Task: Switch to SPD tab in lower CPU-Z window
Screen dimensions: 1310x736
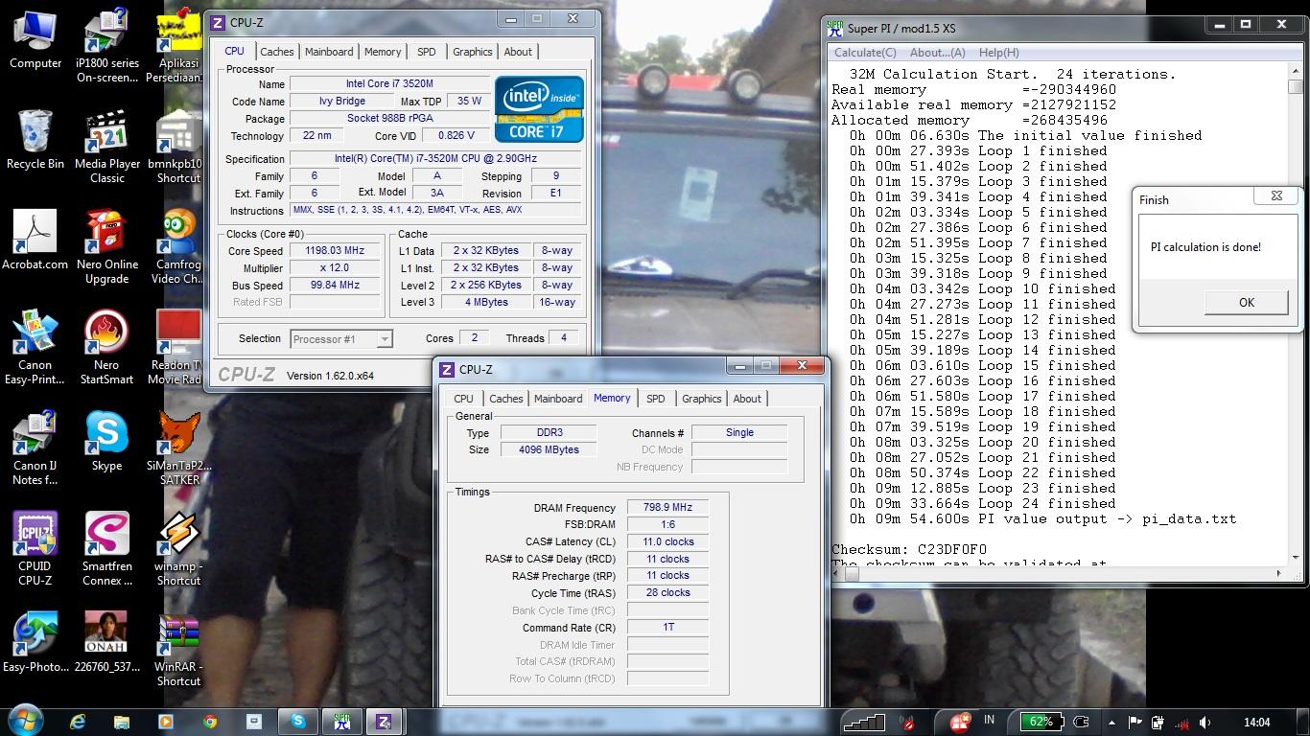Action: click(x=655, y=399)
